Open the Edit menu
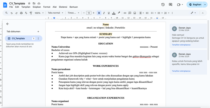 17,7
